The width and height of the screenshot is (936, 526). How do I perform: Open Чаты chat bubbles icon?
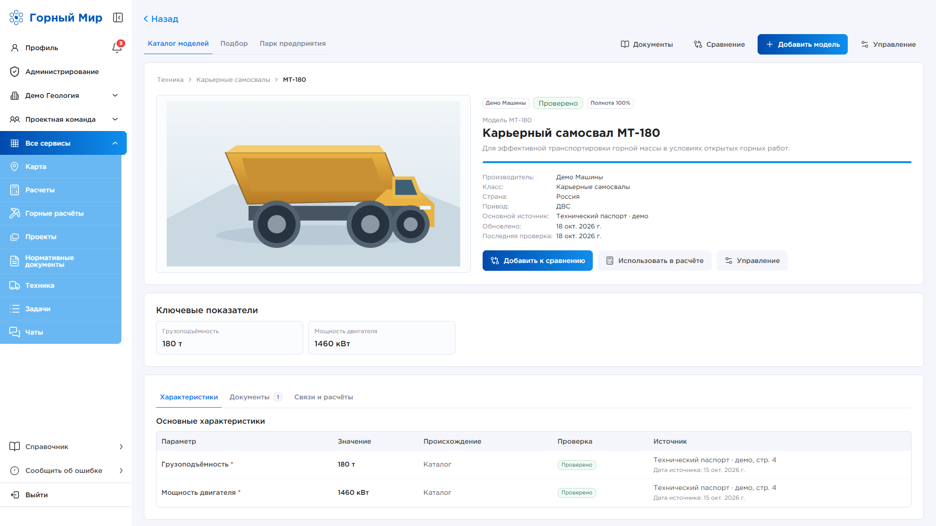pos(15,332)
